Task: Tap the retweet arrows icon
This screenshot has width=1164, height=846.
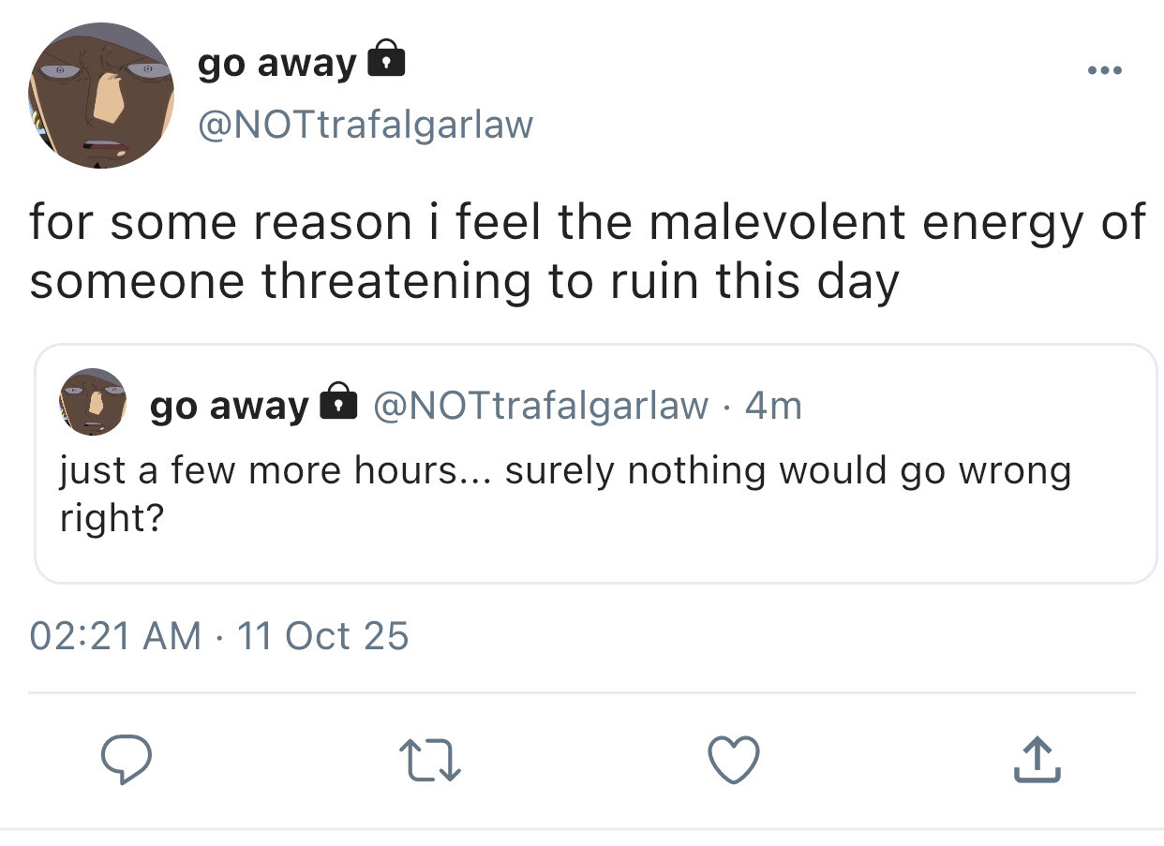Action: click(429, 760)
